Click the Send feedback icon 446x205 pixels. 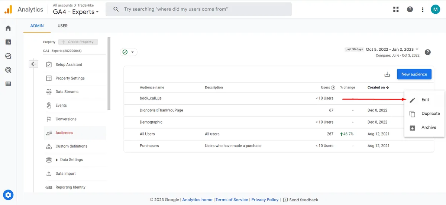pos(285,200)
